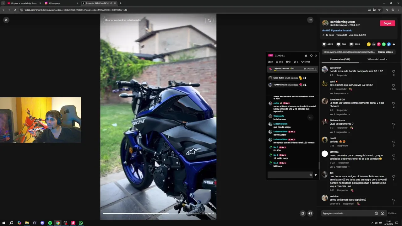Image resolution: width=402 pixels, height=226 pixels.
Task: Open Discord from the taskbar
Action: [x=42, y=223]
